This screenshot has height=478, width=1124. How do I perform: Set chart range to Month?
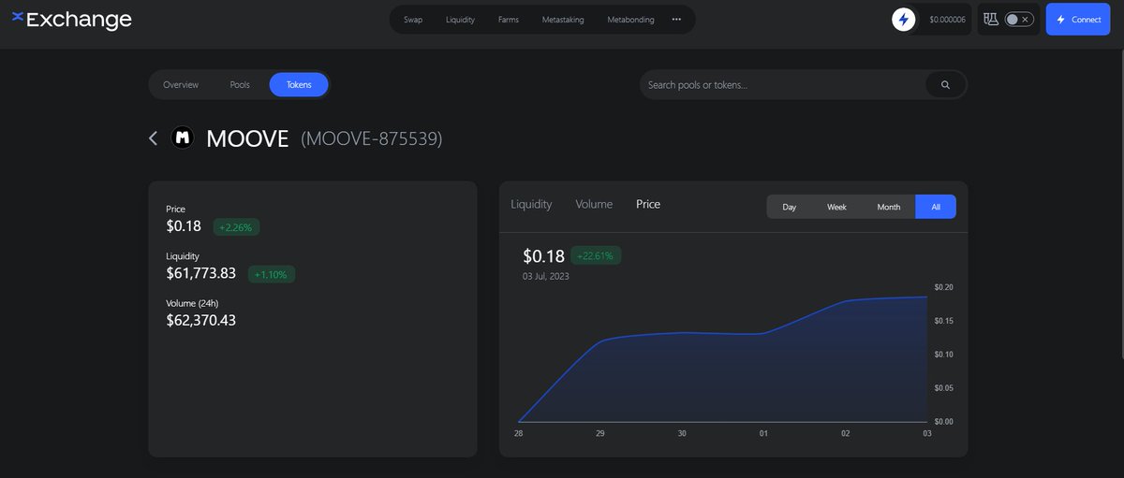point(889,207)
